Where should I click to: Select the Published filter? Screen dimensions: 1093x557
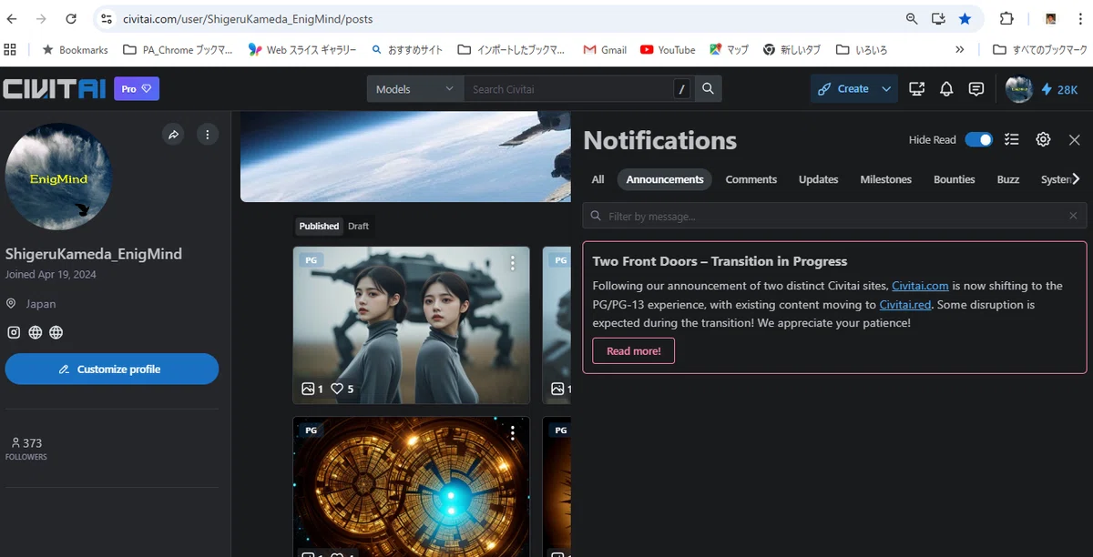coord(319,226)
